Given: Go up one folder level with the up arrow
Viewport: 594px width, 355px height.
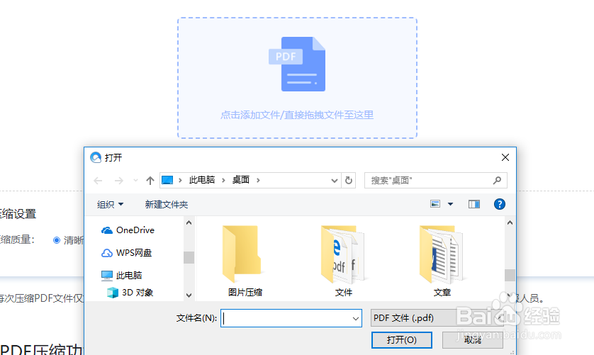Looking at the screenshot, I should click(x=150, y=181).
